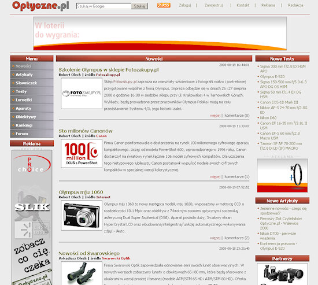Image resolution: width=318 pixels, height=285 pixels.
Task: Click więcej under the Olympus mju 1060 article
Action: (x=215, y=238)
